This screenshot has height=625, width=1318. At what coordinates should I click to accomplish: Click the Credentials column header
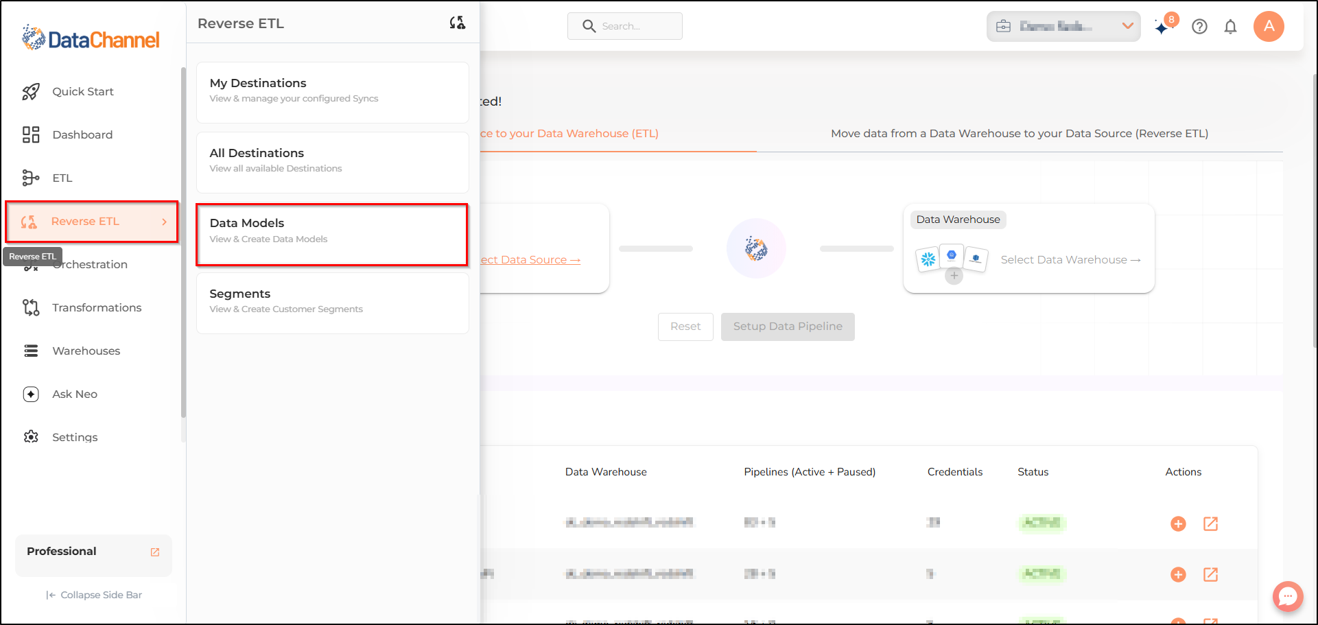tap(955, 472)
